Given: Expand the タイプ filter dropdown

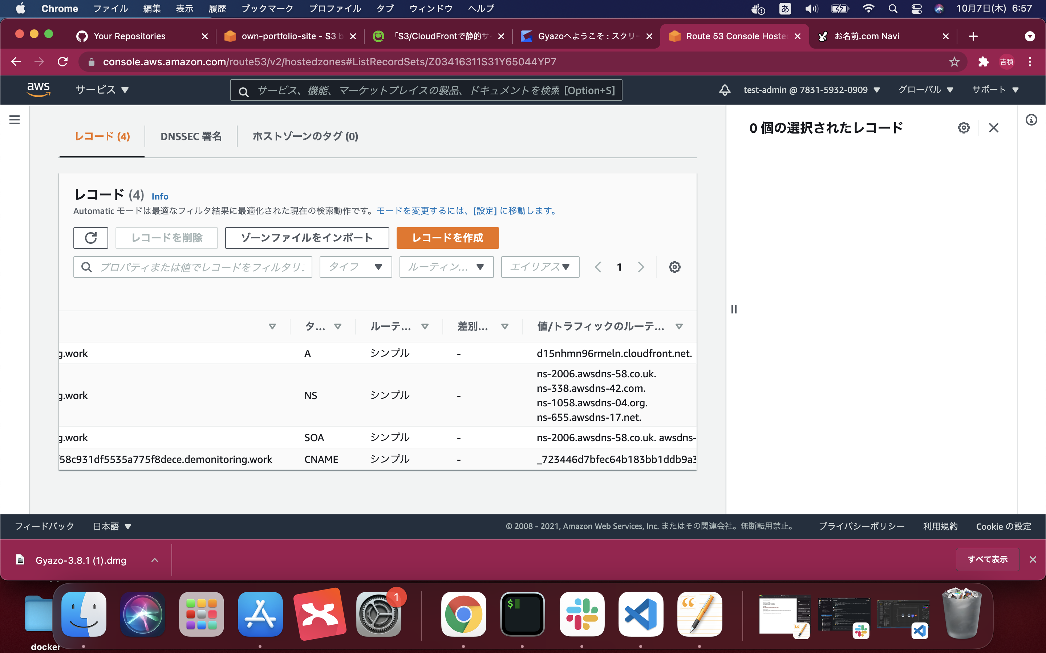Looking at the screenshot, I should click(x=355, y=267).
